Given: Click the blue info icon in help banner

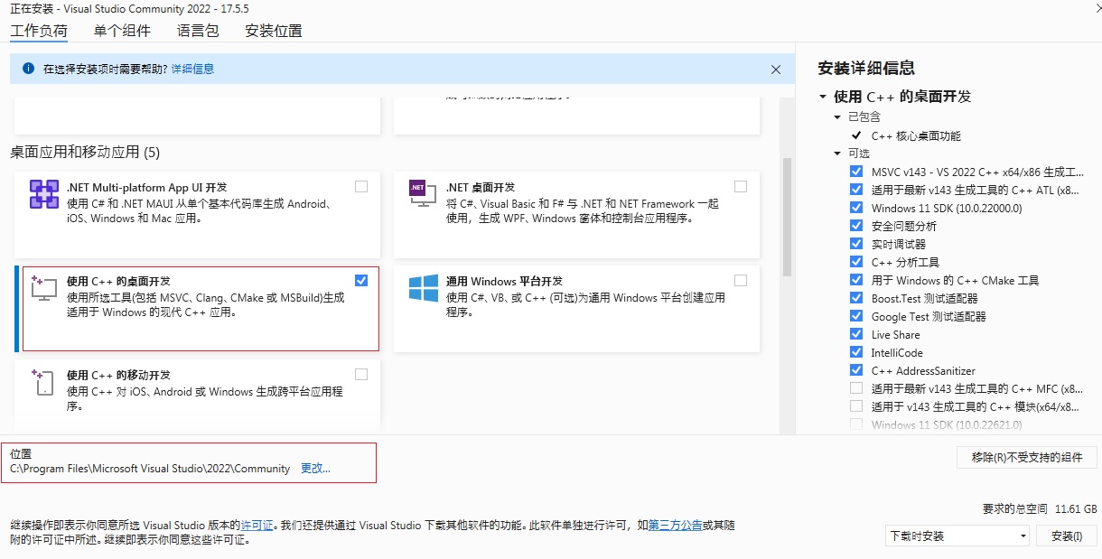Looking at the screenshot, I should pyautogui.click(x=28, y=69).
